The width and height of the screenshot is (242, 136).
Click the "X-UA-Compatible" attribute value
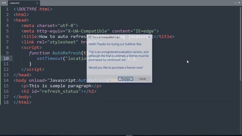pyautogui.click(x=87, y=31)
